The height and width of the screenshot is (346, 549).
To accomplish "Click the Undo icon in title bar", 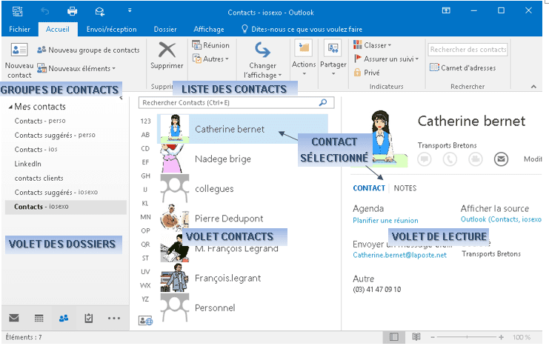I will (44, 12).
